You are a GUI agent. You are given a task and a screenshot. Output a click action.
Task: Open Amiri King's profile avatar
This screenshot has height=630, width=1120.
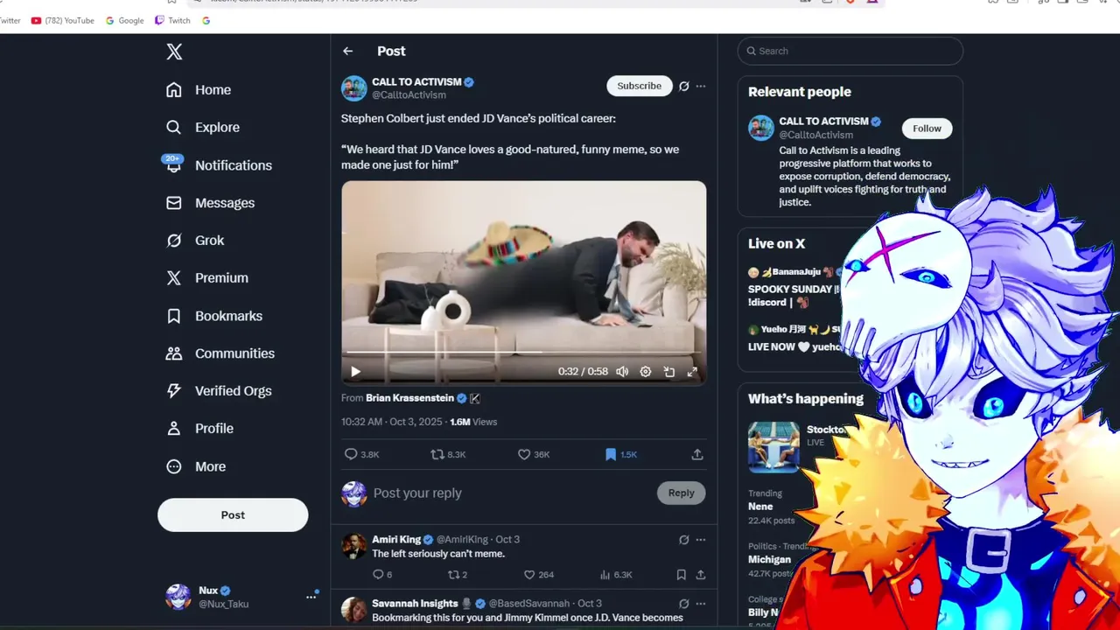[x=354, y=546]
